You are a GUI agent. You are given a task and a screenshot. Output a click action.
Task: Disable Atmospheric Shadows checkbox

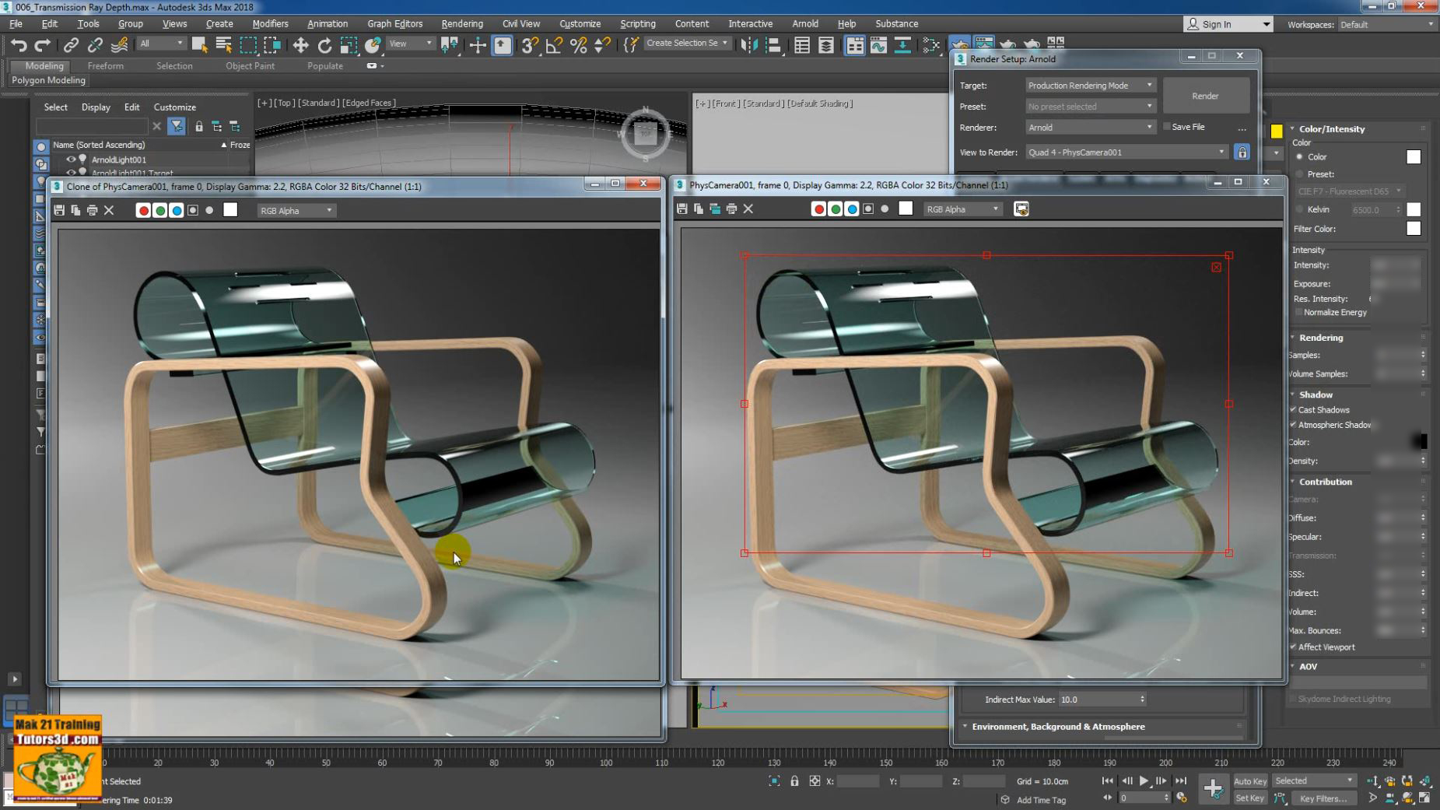tap(1294, 425)
